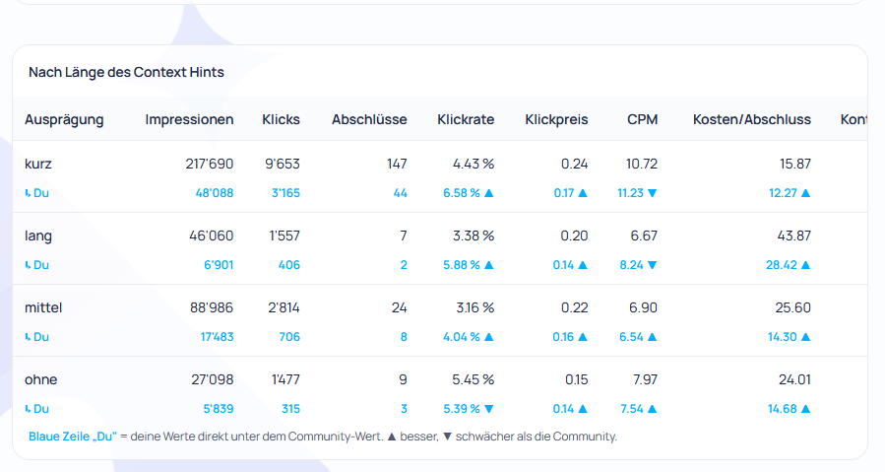This screenshot has width=885, height=472.
Task: Click the blue clicks value 3'165
Action: [286, 193]
